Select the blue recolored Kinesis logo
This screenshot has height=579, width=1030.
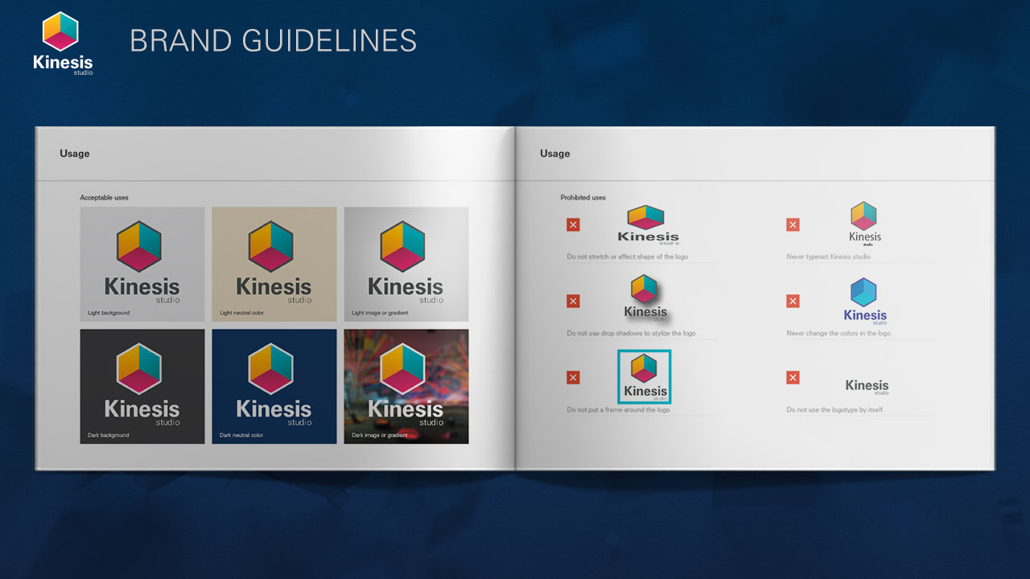click(865, 302)
